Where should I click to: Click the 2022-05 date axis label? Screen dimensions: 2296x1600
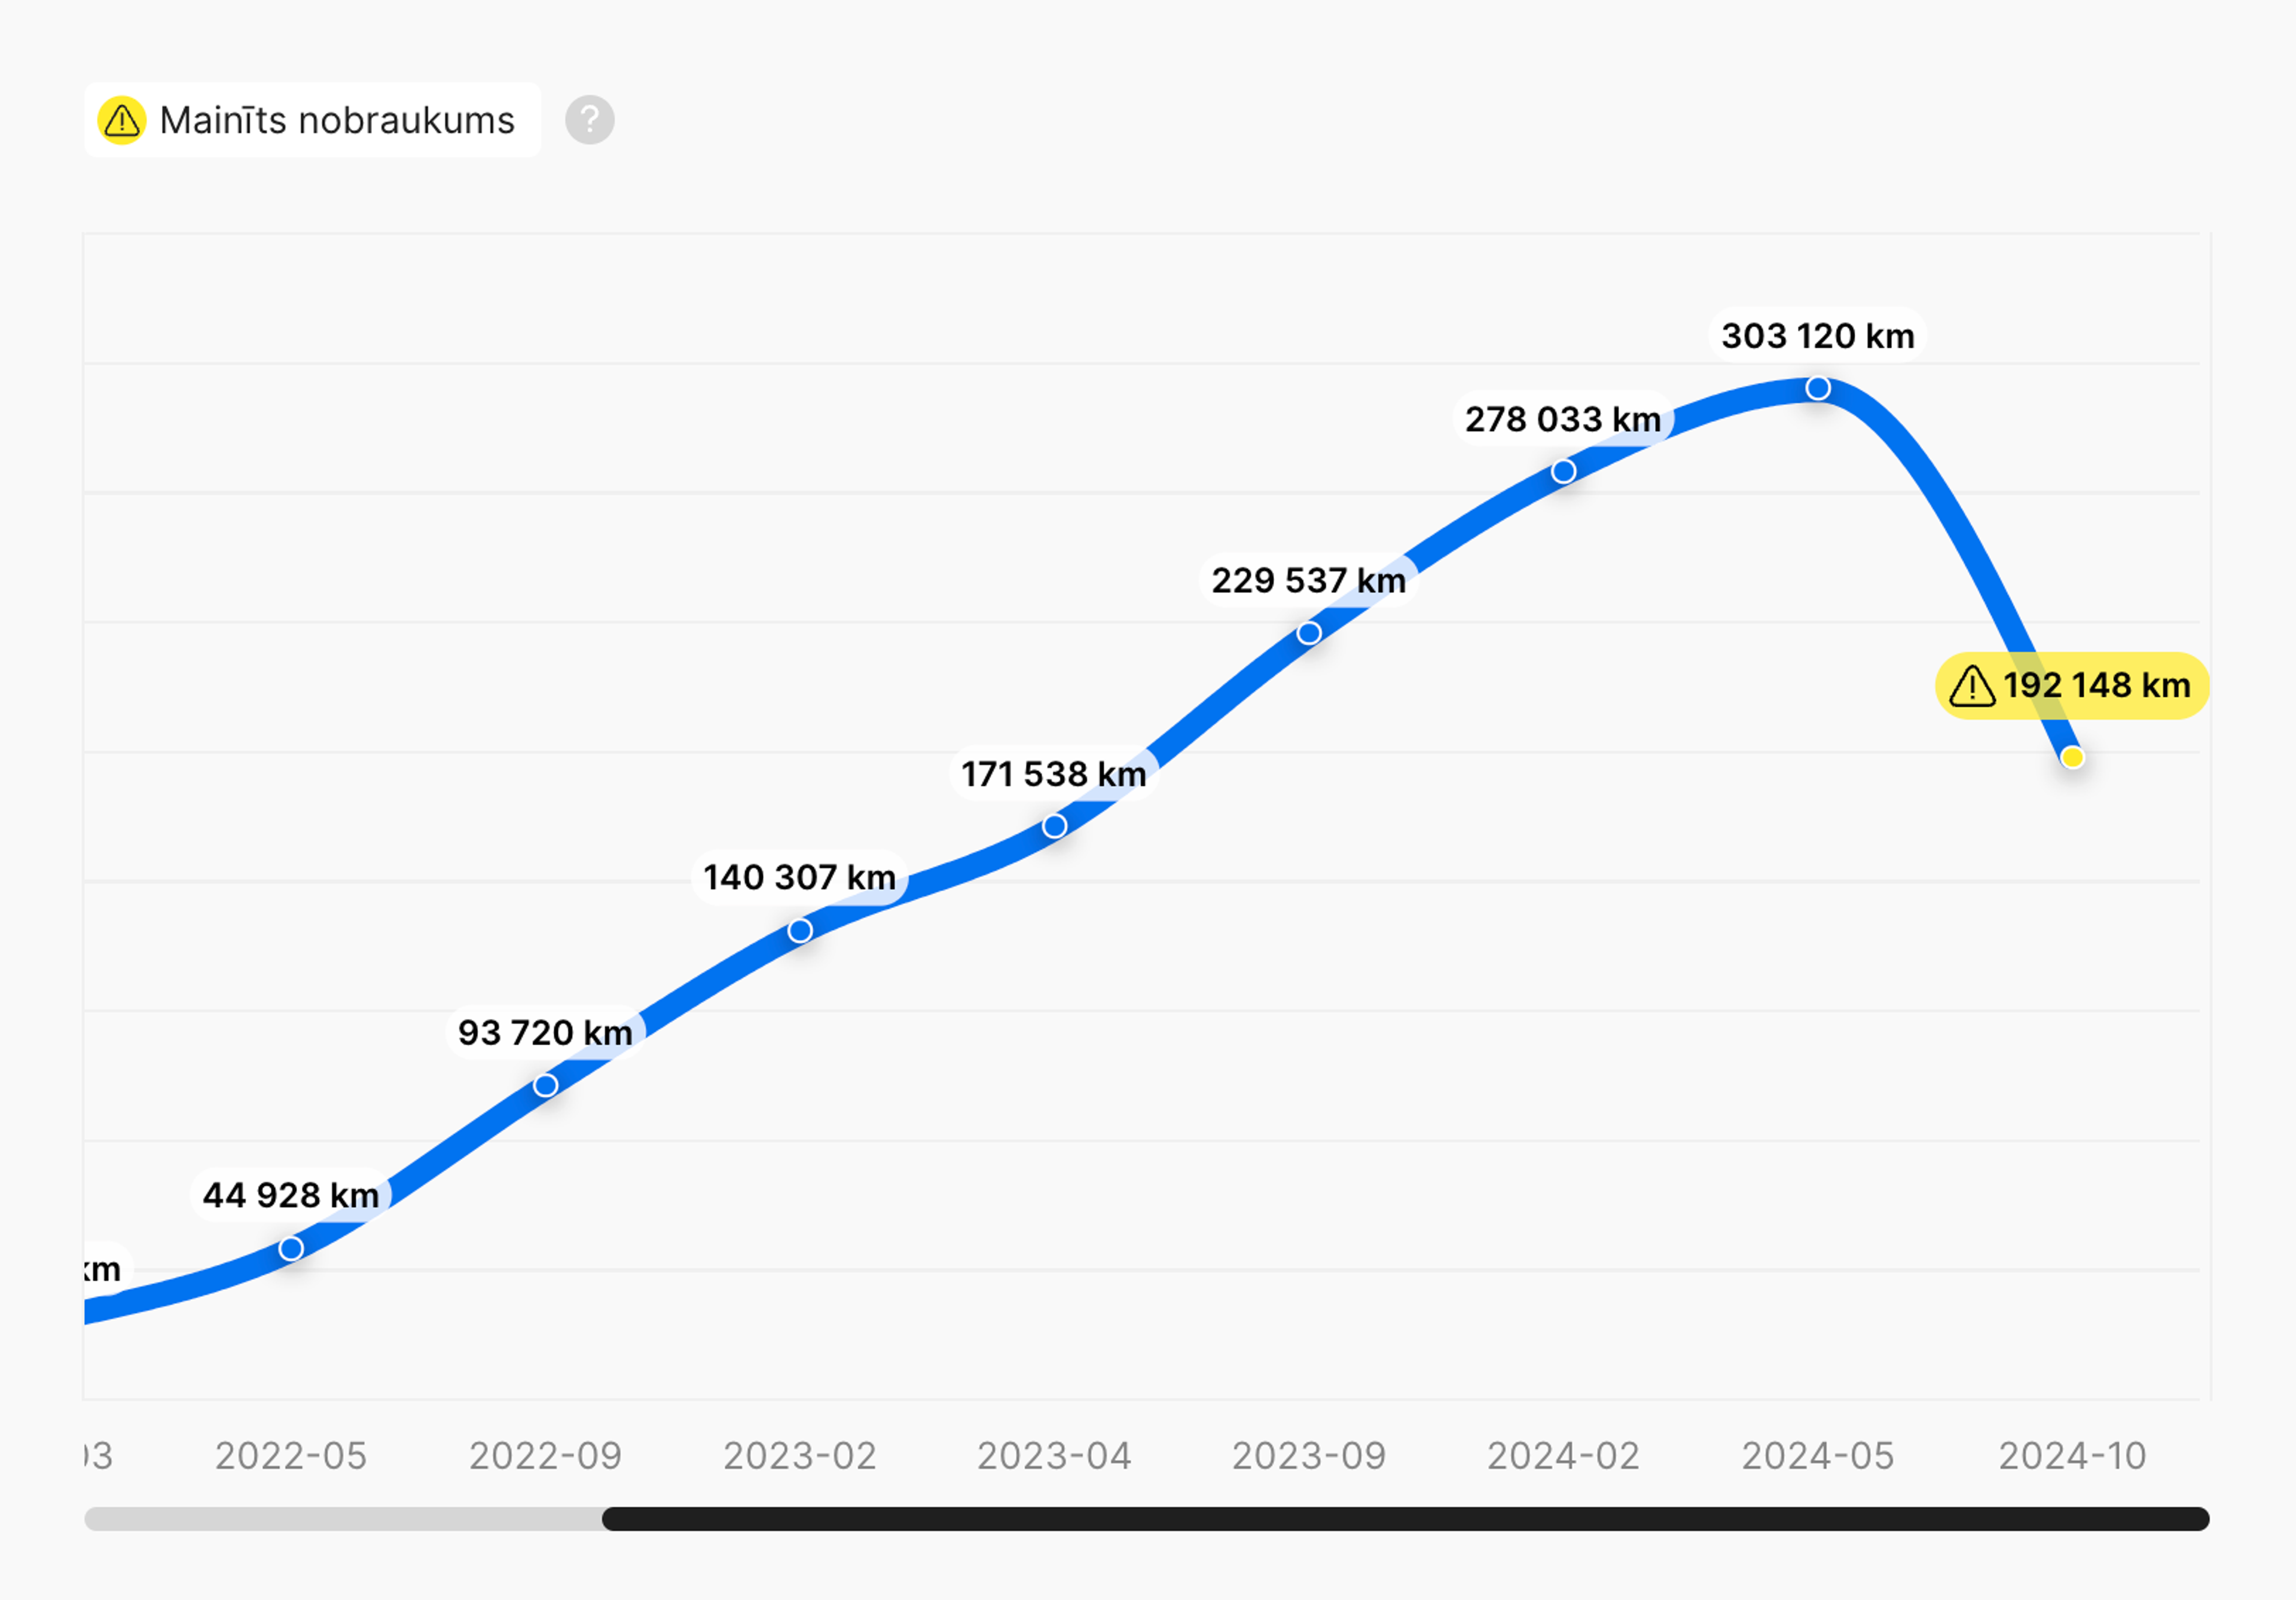click(x=291, y=1456)
